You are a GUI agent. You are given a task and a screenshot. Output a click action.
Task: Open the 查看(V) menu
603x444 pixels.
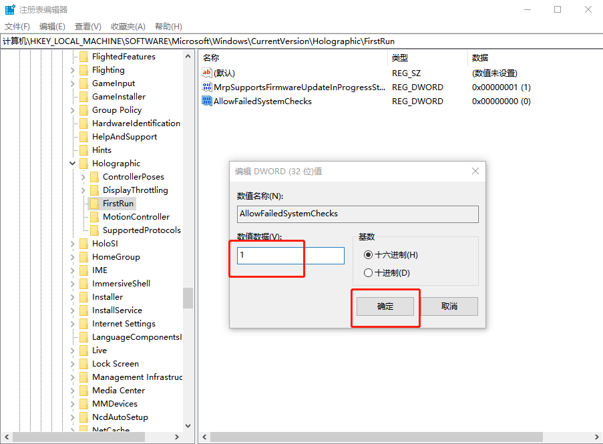pos(87,26)
